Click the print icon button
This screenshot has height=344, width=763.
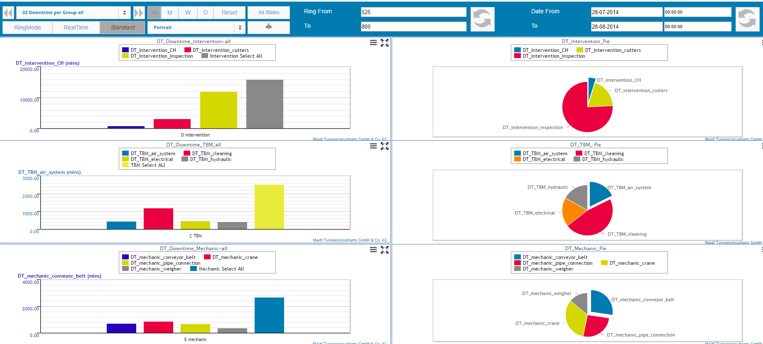[268, 27]
